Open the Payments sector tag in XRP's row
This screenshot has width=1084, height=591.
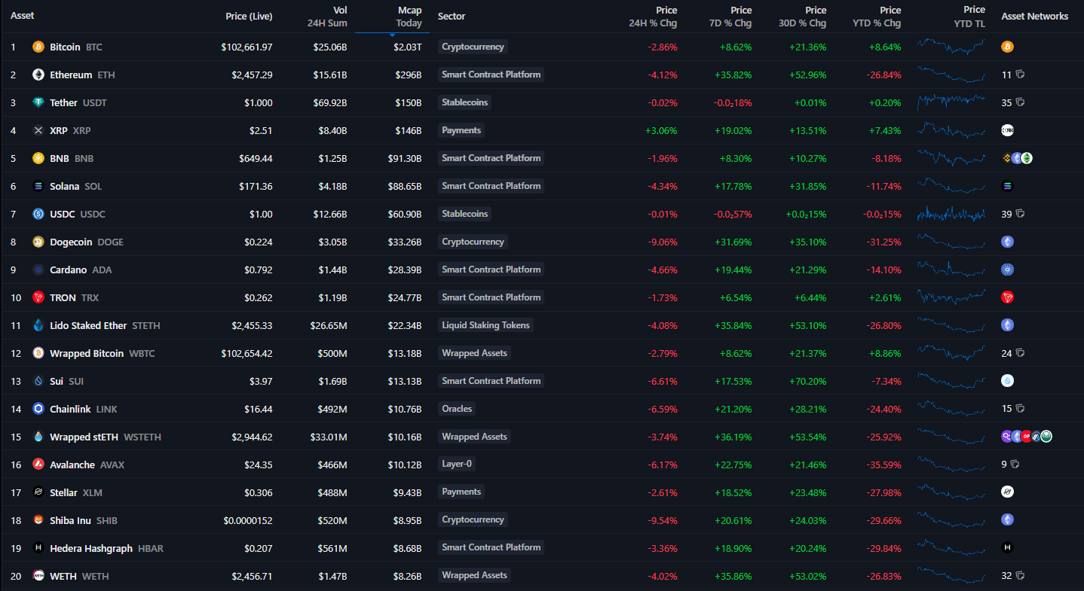pyautogui.click(x=461, y=130)
